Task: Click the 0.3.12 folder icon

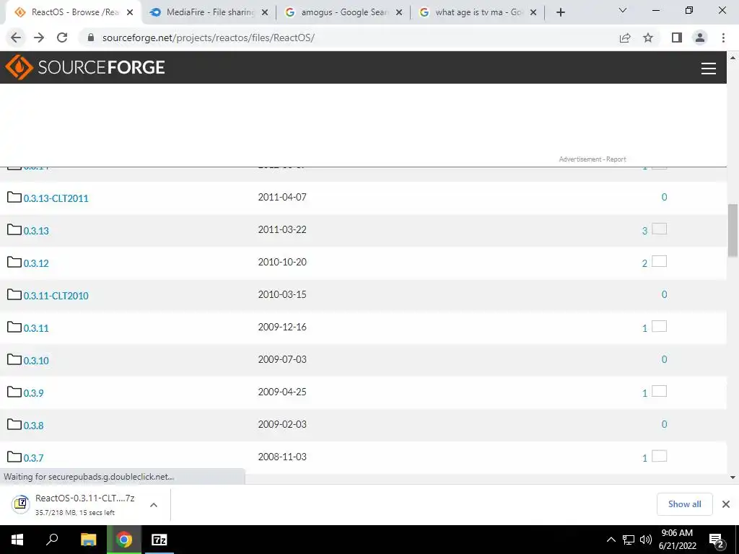Action: pyautogui.click(x=14, y=262)
